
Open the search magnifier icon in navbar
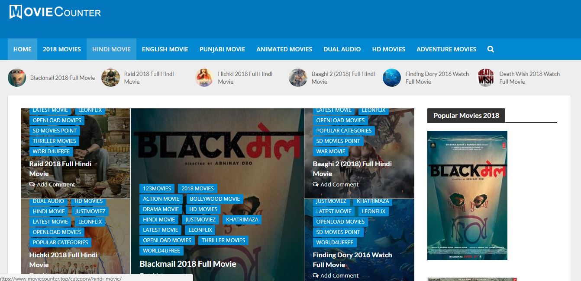[x=491, y=49]
